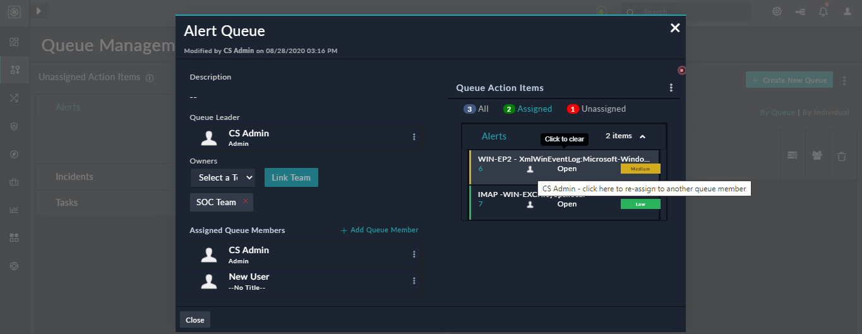Viewport: 862px width, 334px height.
Task: Select Tasks tab in Queue Management page
Action: pyautogui.click(x=67, y=203)
